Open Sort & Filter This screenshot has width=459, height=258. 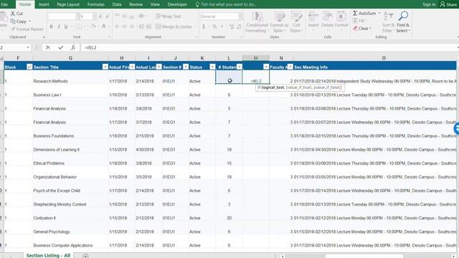[388, 22]
